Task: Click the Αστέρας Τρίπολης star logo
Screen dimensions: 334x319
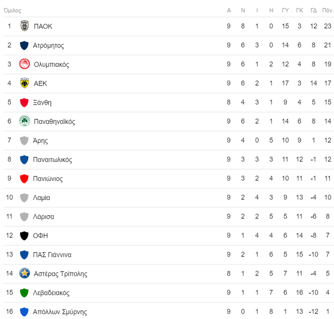Action: (25, 273)
